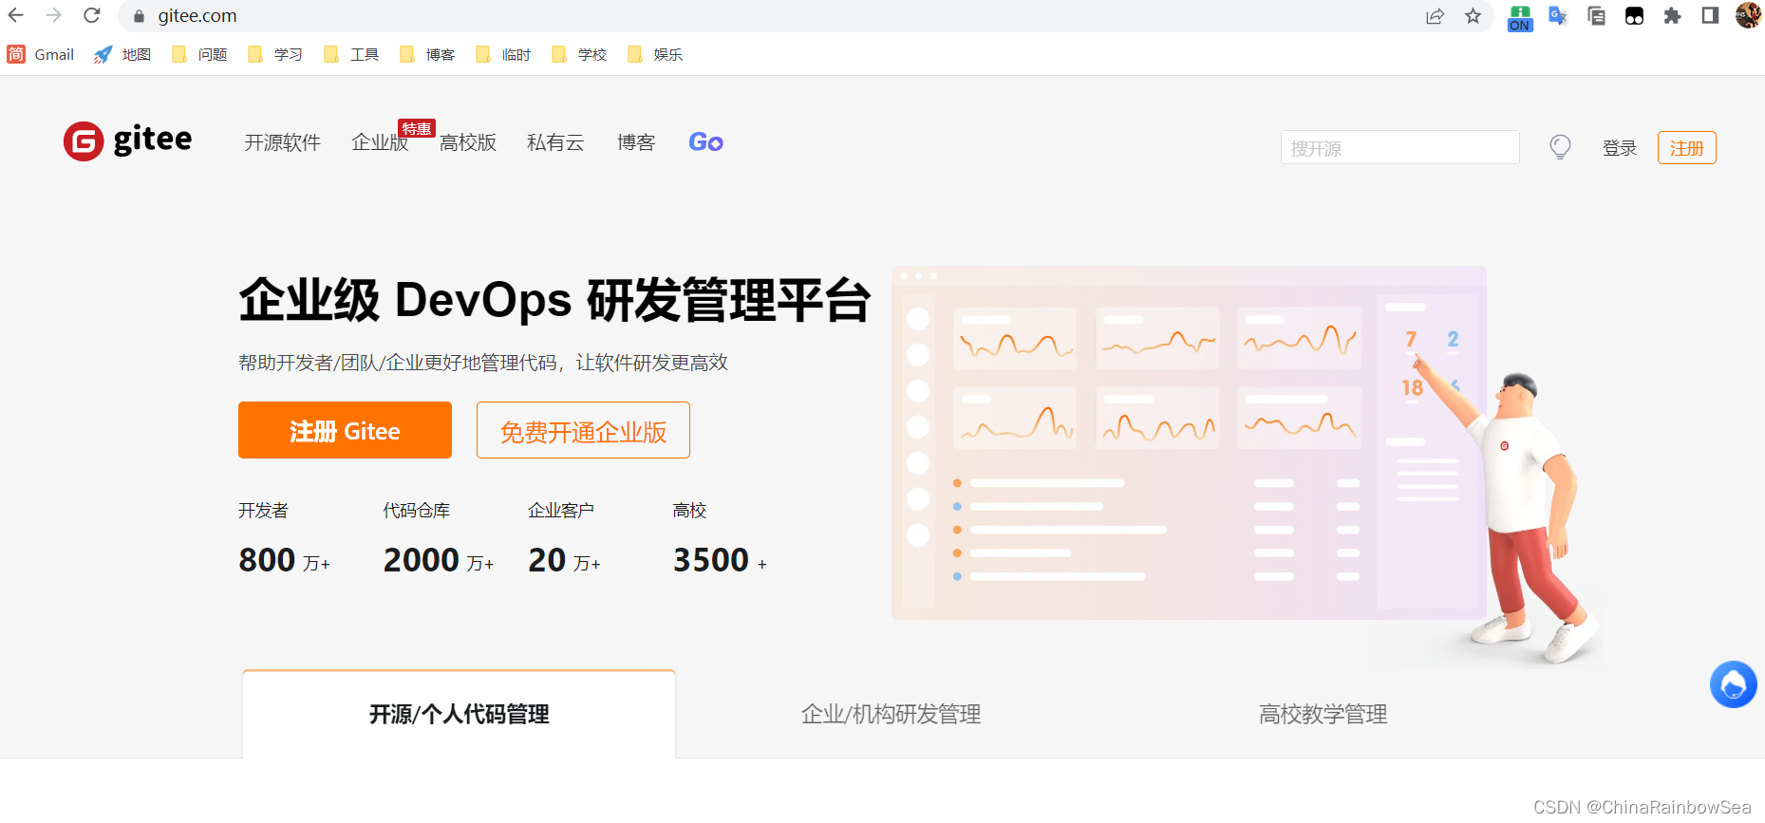Click the blue floating chat support icon
The height and width of the screenshot is (823, 1765).
1733,684
